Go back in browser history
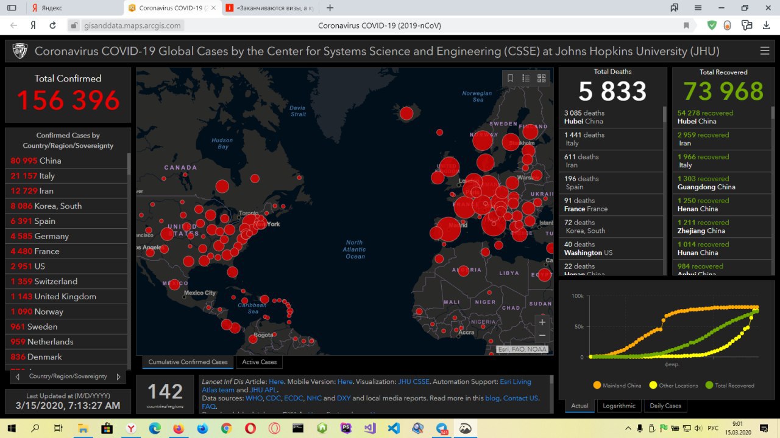Screen dimensions: 780x438 [x=14, y=26]
